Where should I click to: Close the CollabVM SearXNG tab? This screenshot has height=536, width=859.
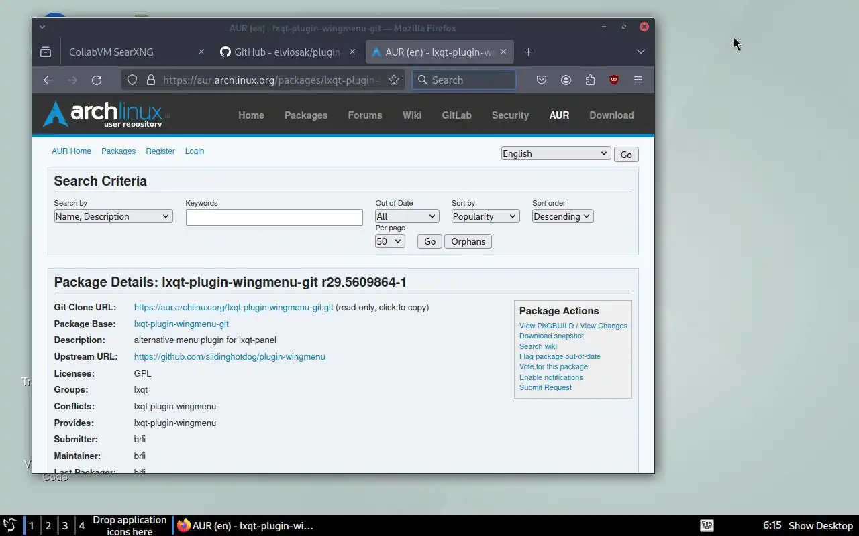[x=201, y=52]
